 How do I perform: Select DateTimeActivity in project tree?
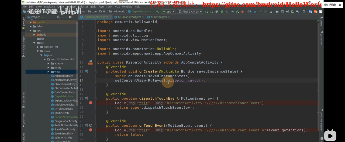[x=64, y=92]
